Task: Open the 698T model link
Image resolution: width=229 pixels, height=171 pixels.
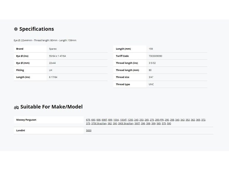Action: (104, 120)
